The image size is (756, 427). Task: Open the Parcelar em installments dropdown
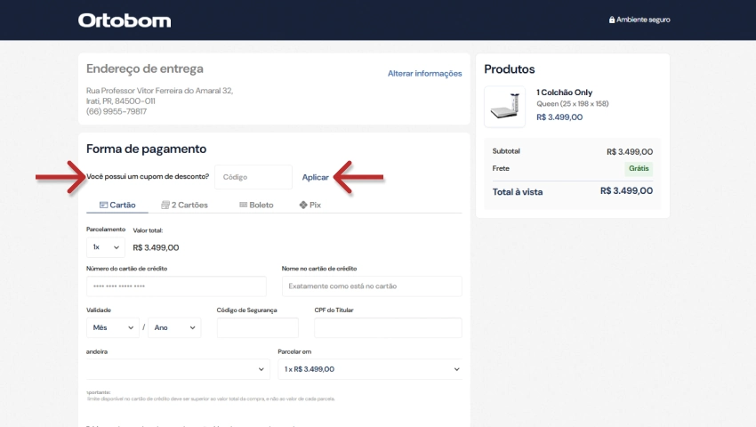pyautogui.click(x=370, y=369)
